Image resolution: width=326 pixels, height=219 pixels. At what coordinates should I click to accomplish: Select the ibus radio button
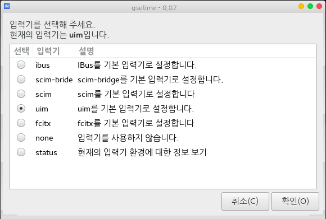pyautogui.click(x=21, y=65)
